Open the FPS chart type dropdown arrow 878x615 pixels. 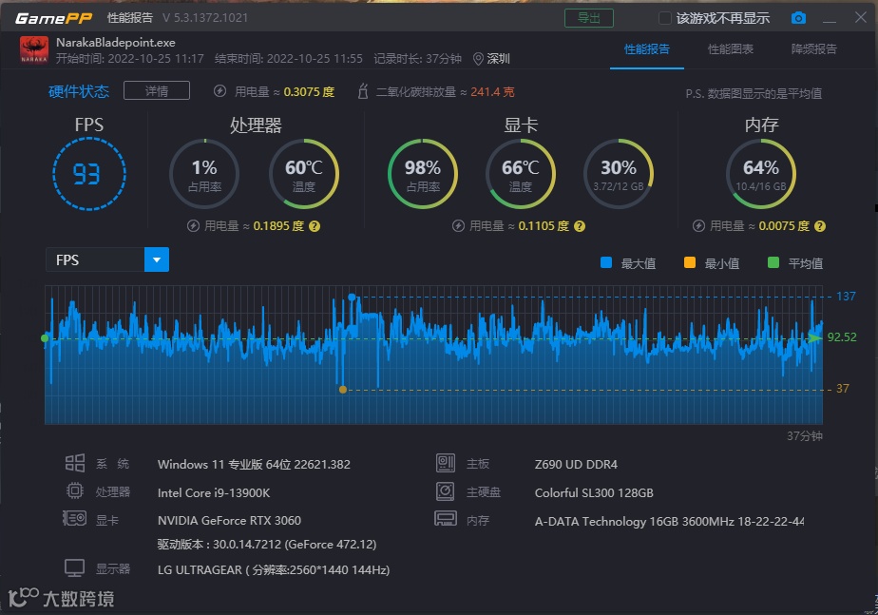click(157, 259)
